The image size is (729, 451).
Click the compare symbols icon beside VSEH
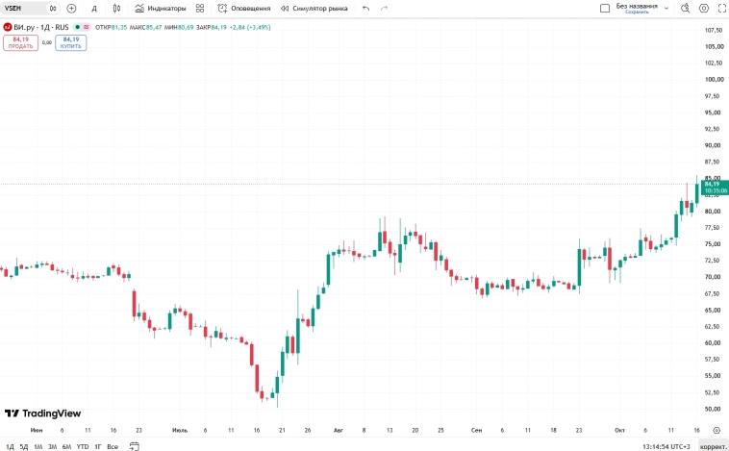(53, 8)
